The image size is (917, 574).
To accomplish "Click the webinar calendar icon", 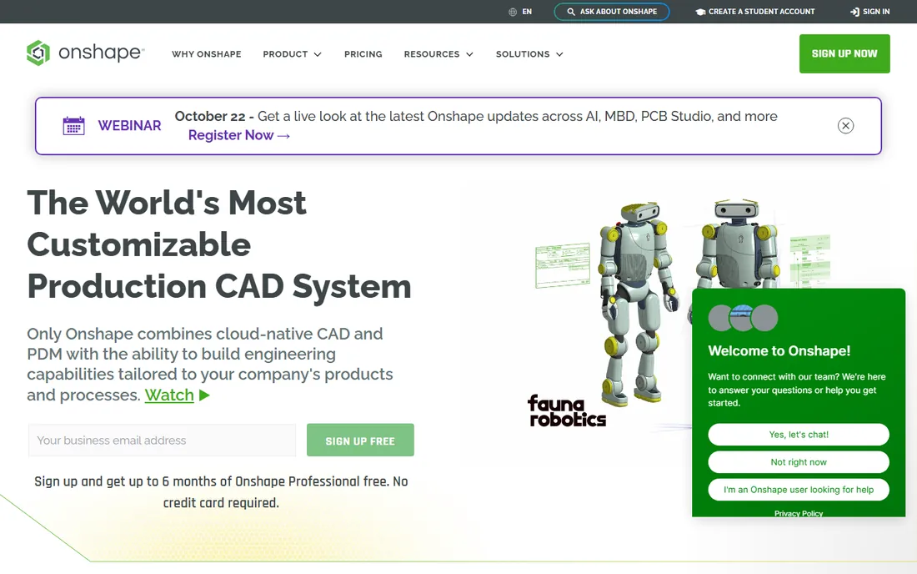I will [73, 126].
